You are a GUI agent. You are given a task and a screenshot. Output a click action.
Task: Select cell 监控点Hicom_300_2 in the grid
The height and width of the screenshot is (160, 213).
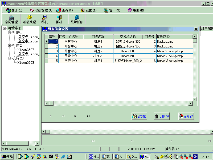[x=128, y=61]
